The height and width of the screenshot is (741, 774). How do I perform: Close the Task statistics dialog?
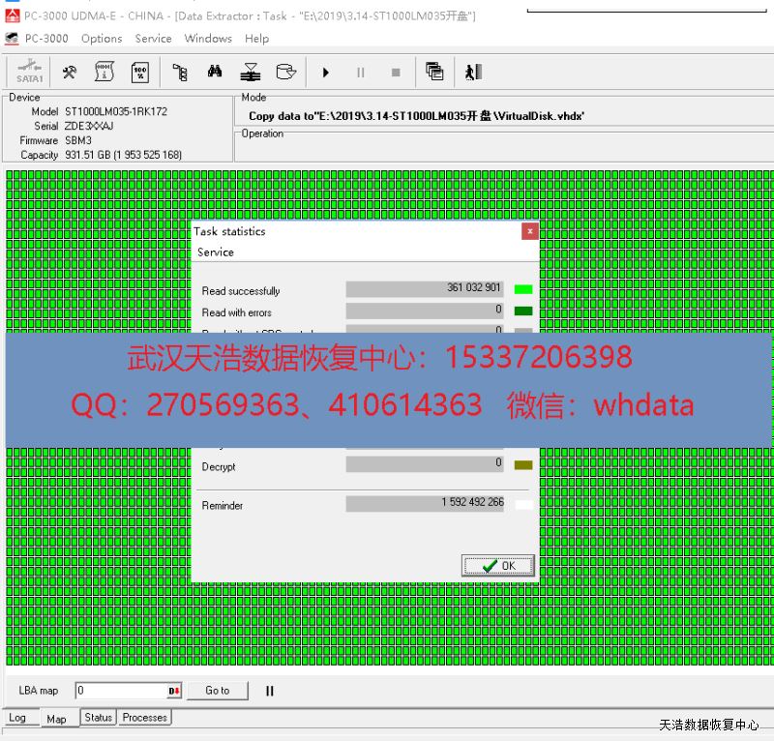click(x=529, y=231)
